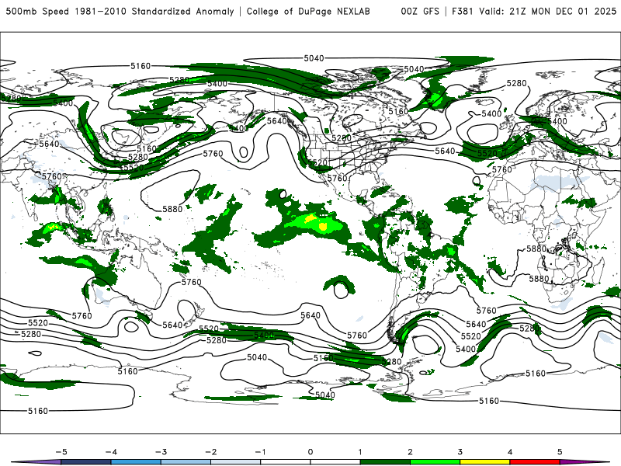Image resolution: width=621 pixels, height=466 pixels.
Task: Click the '00Z GFS' model run label
Action: (420, 11)
